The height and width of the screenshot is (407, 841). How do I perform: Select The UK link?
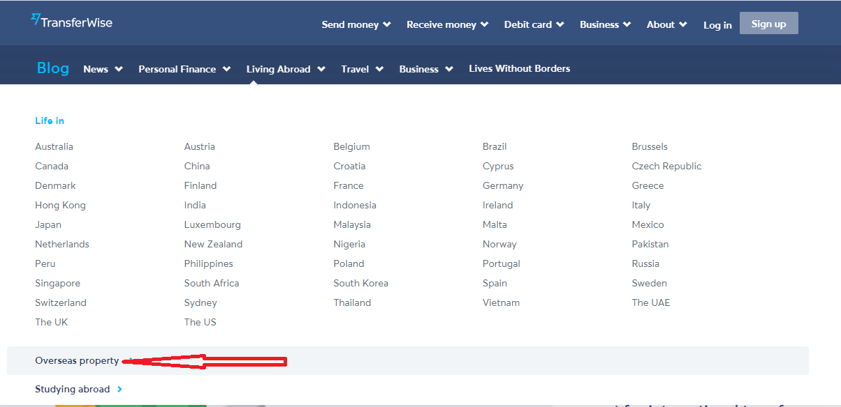tap(51, 322)
